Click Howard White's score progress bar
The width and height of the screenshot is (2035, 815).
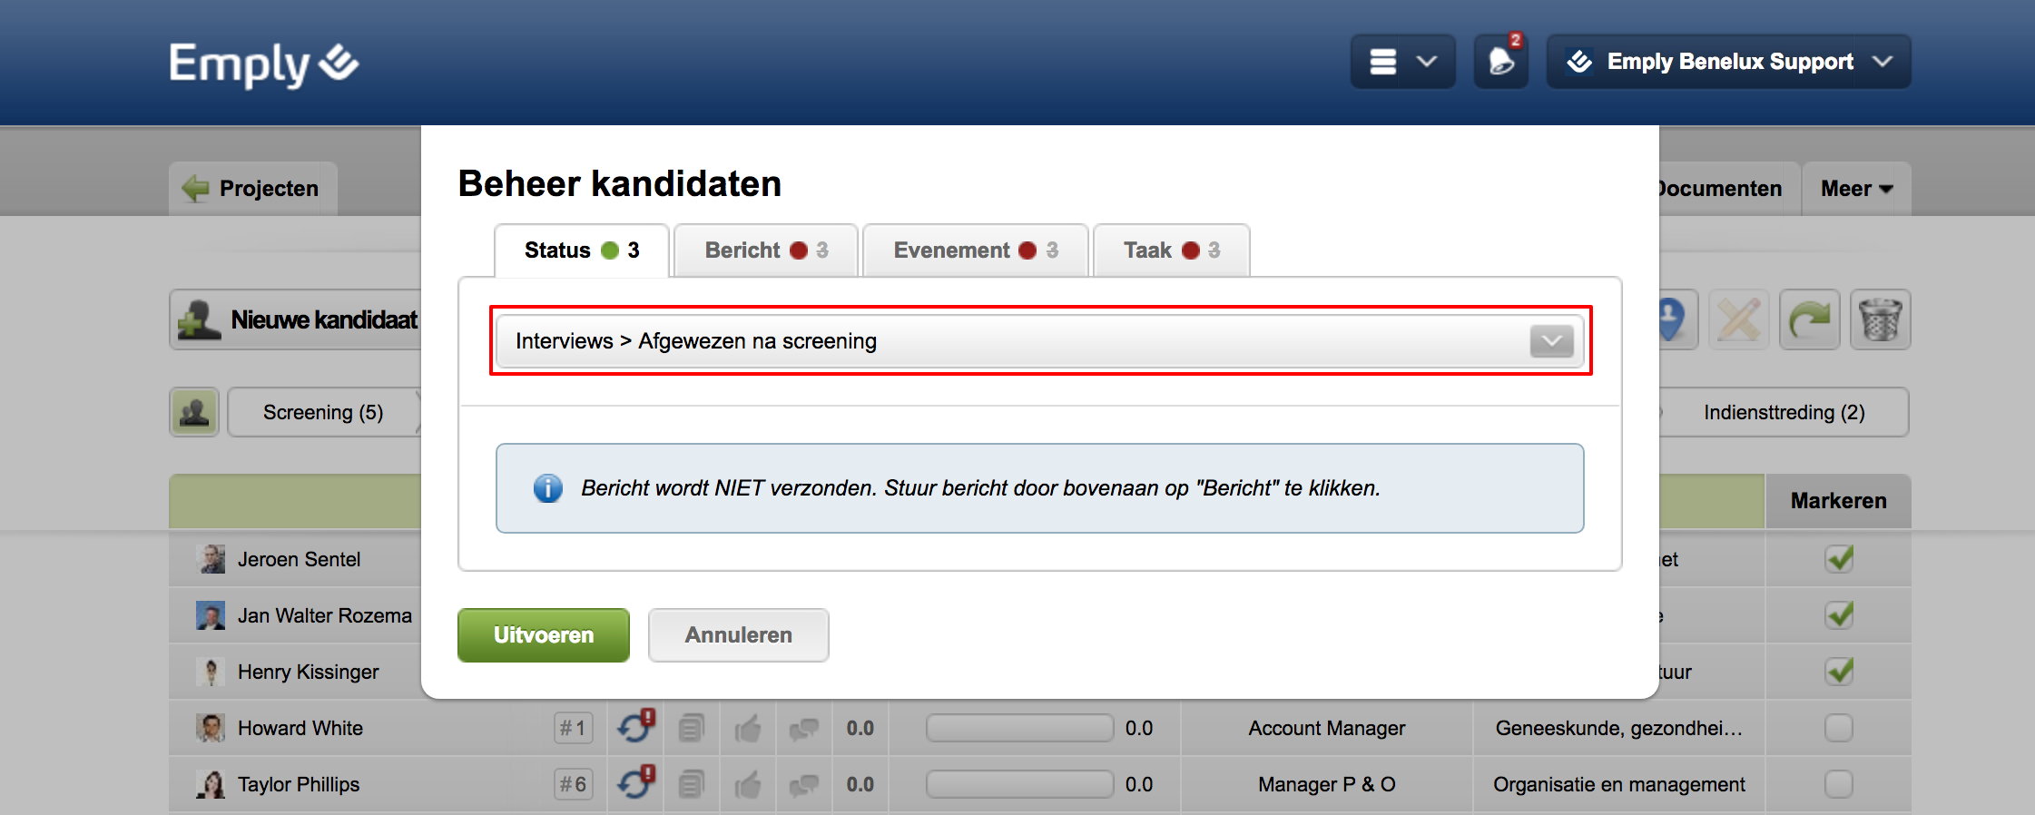[1019, 728]
